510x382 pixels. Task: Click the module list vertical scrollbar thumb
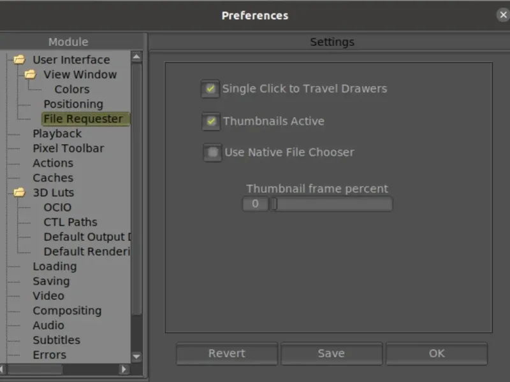coord(136,188)
